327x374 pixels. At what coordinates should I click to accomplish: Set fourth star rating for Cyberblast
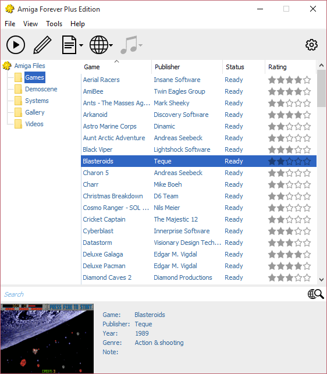tap(298, 231)
